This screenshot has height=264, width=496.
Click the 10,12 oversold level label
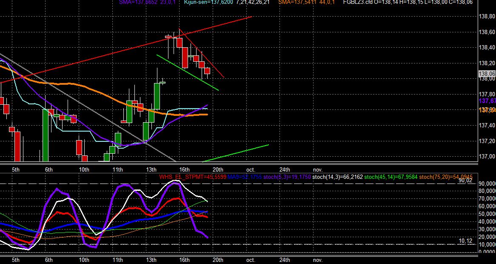pyautogui.click(x=465, y=241)
